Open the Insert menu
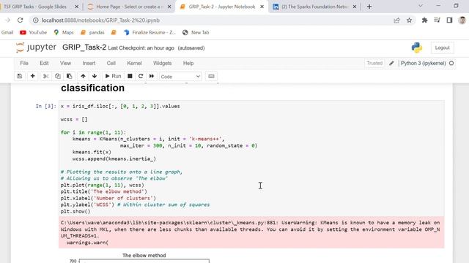The height and width of the screenshot is (263, 469). point(89,64)
